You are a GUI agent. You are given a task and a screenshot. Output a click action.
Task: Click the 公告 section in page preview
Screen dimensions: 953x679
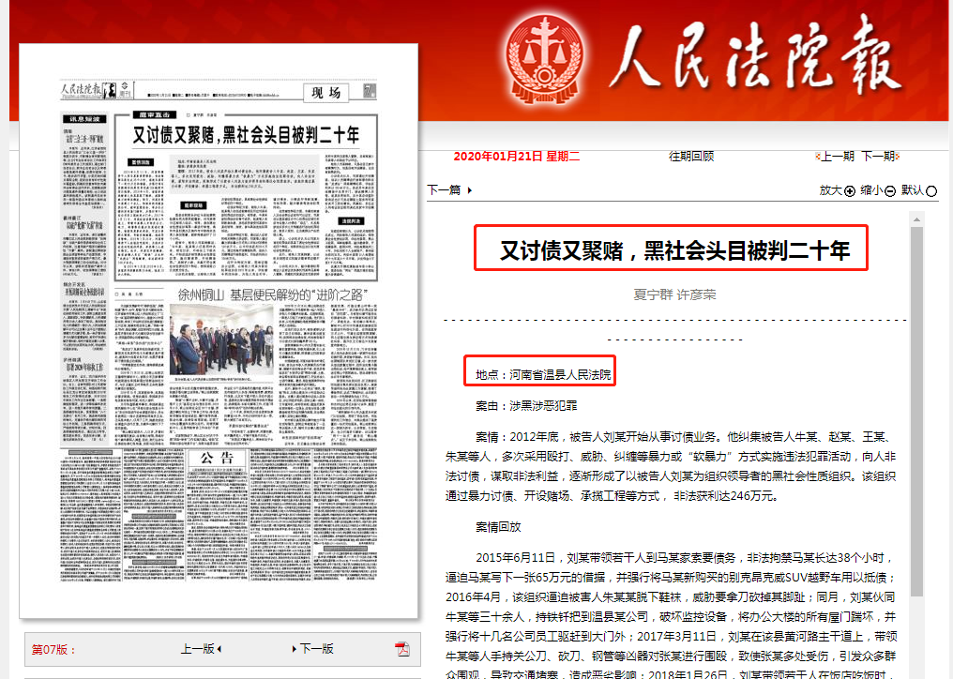tap(217, 458)
